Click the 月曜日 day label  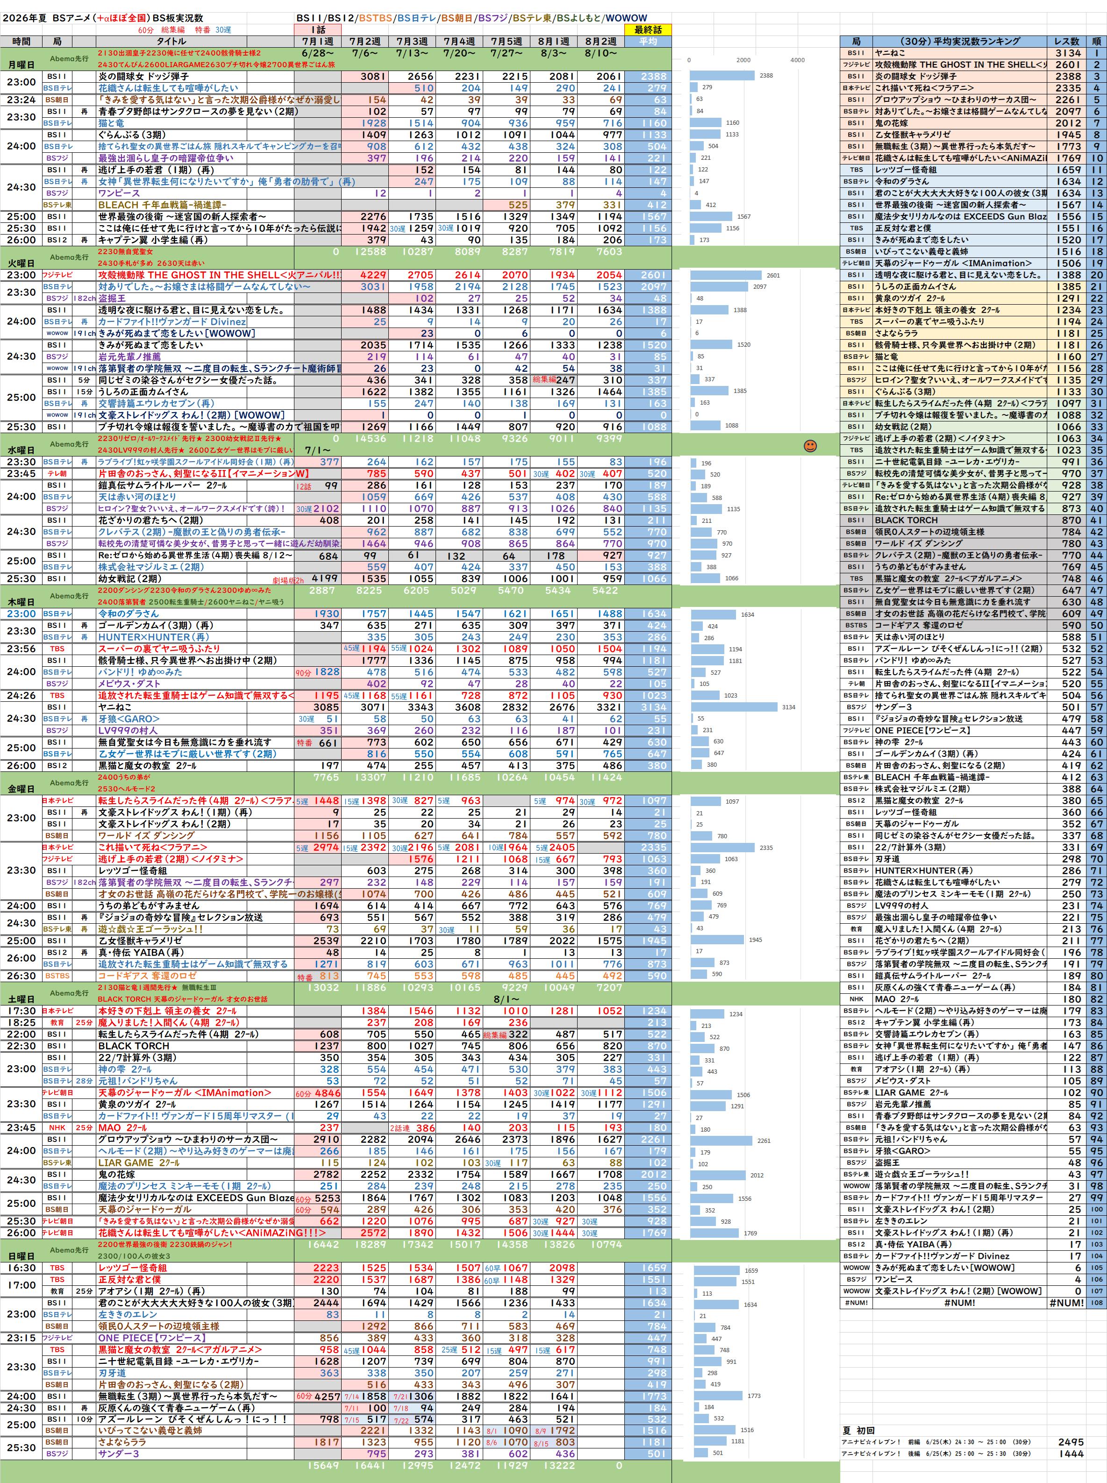point(21,65)
